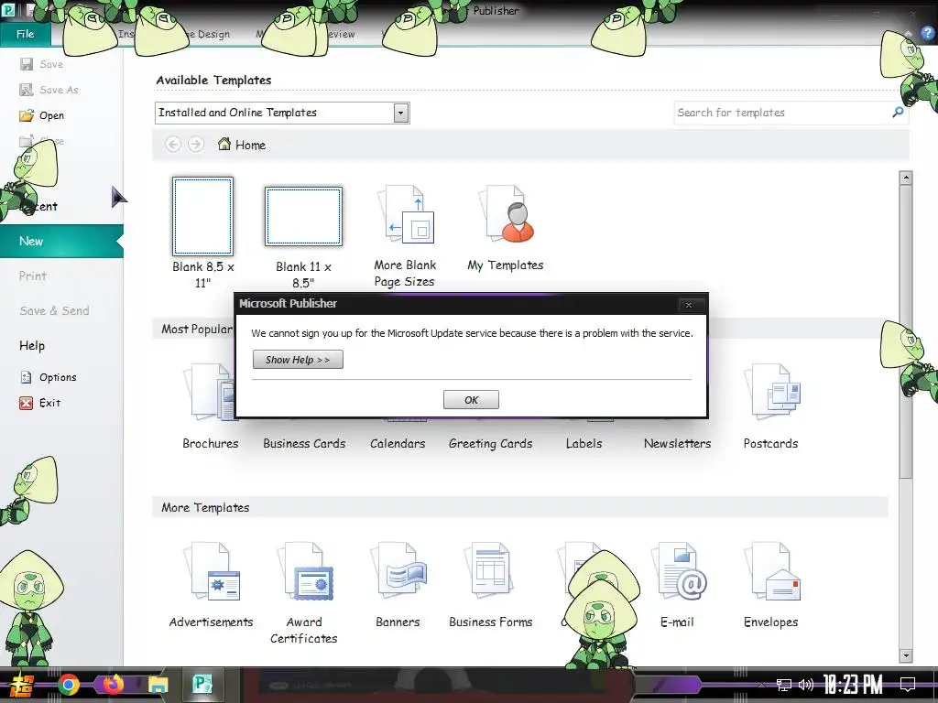Open File Explorer from the taskbar

158,685
